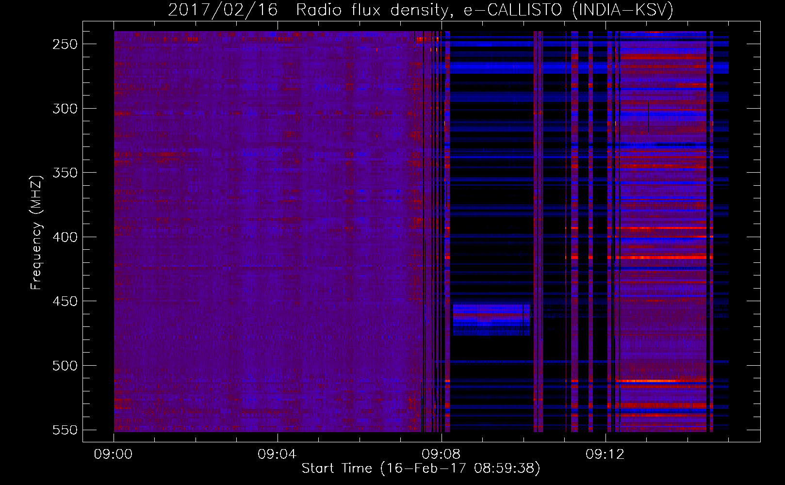Click the isolated blue-red burst patch near 460 MHz

click(491, 320)
